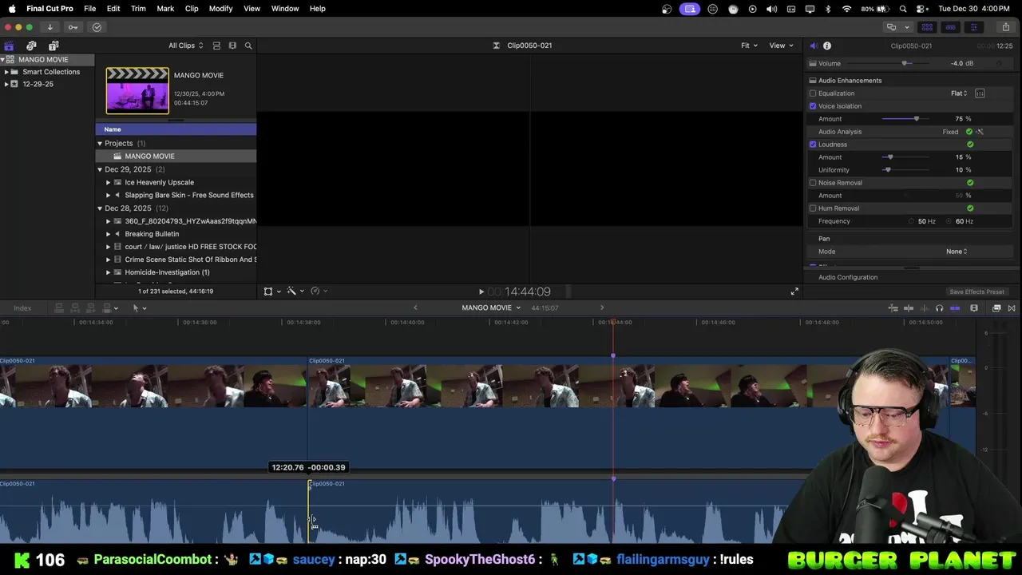This screenshot has height=575, width=1022.
Task: Open Clip Appearance filmstrip settings
Action: (x=974, y=308)
